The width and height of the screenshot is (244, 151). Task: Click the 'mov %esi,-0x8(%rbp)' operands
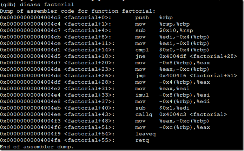pos(184,43)
